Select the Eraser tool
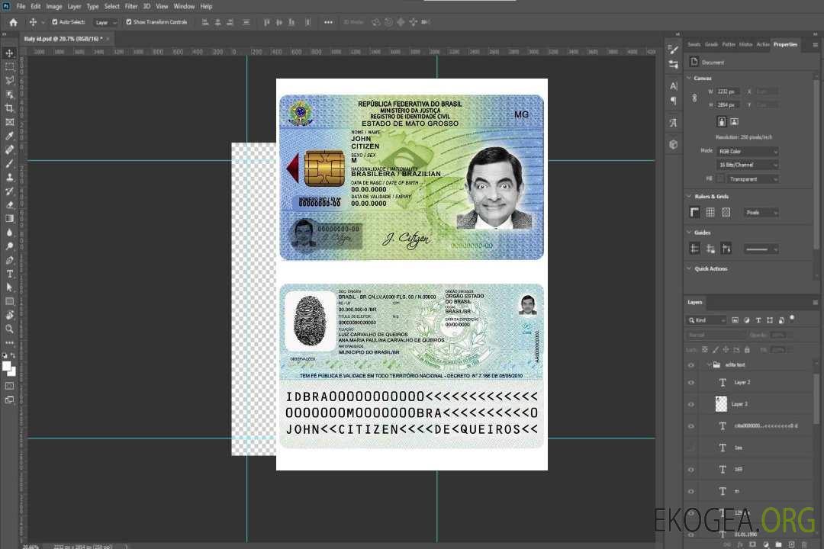 point(9,205)
